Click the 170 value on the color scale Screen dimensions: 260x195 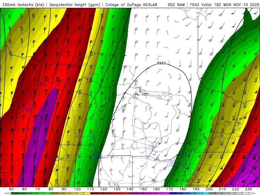tap(170, 189)
